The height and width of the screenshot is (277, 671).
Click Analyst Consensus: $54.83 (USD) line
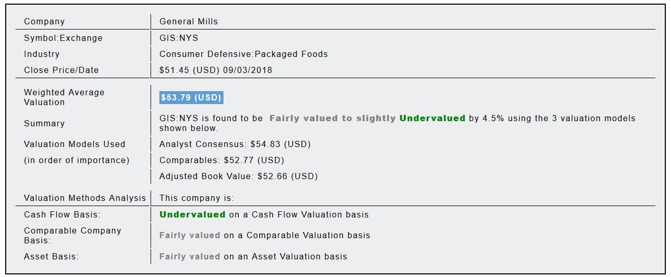[x=235, y=144]
